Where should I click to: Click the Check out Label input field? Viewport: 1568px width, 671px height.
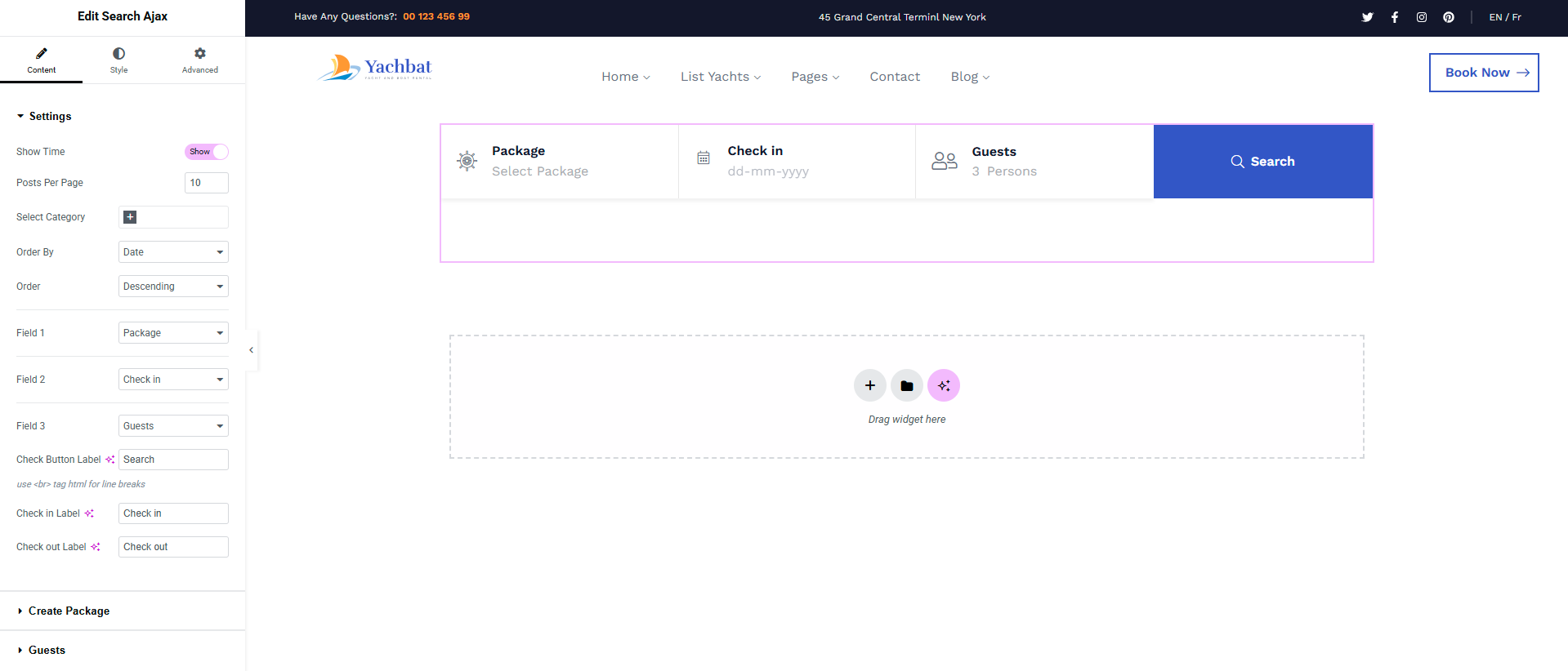[x=173, y=547]
